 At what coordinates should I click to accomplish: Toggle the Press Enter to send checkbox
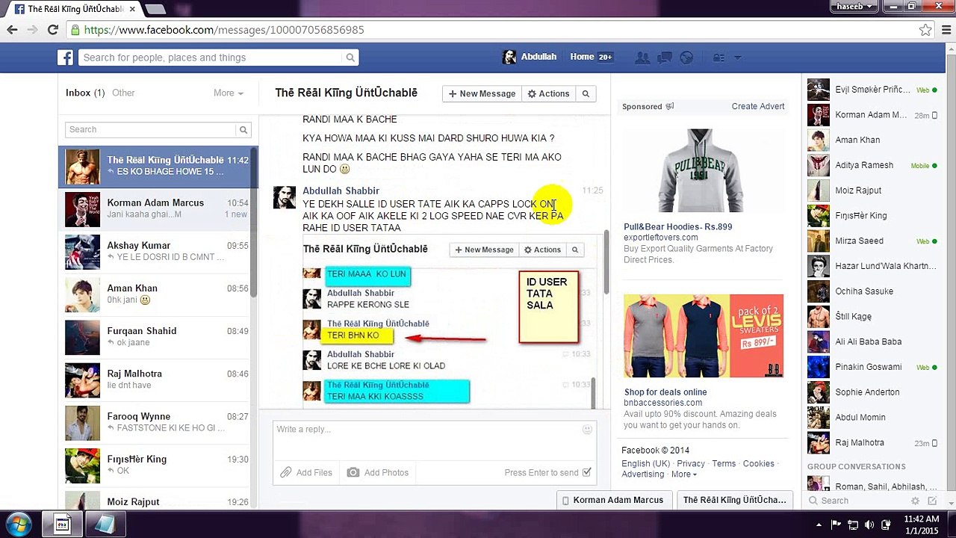587,472
